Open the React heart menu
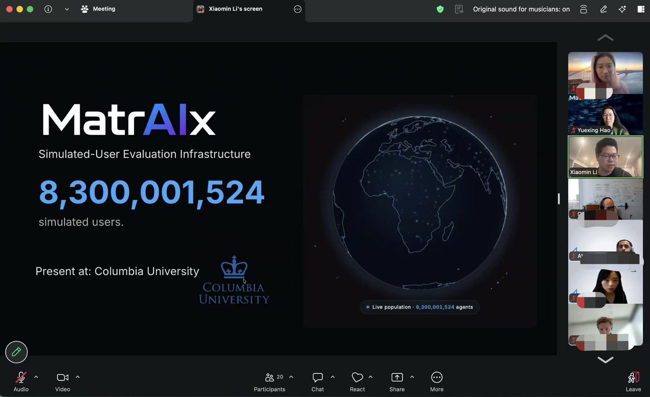Viewport: 650px width, 397px height. pos(357,382)
